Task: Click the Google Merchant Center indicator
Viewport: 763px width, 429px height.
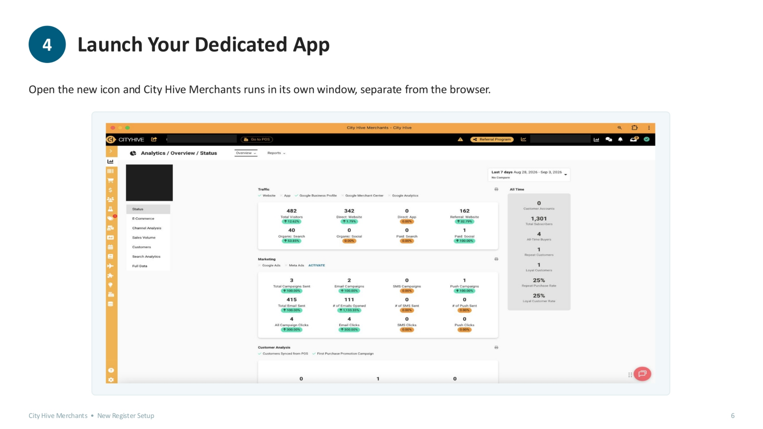Action: pyautogui.click(x=362, y=196)
